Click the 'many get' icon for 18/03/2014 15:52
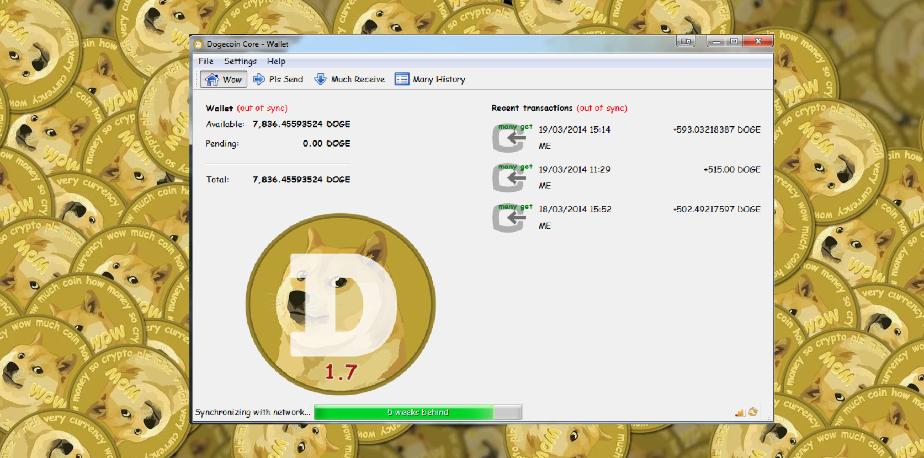 click(x=511, y=218)
